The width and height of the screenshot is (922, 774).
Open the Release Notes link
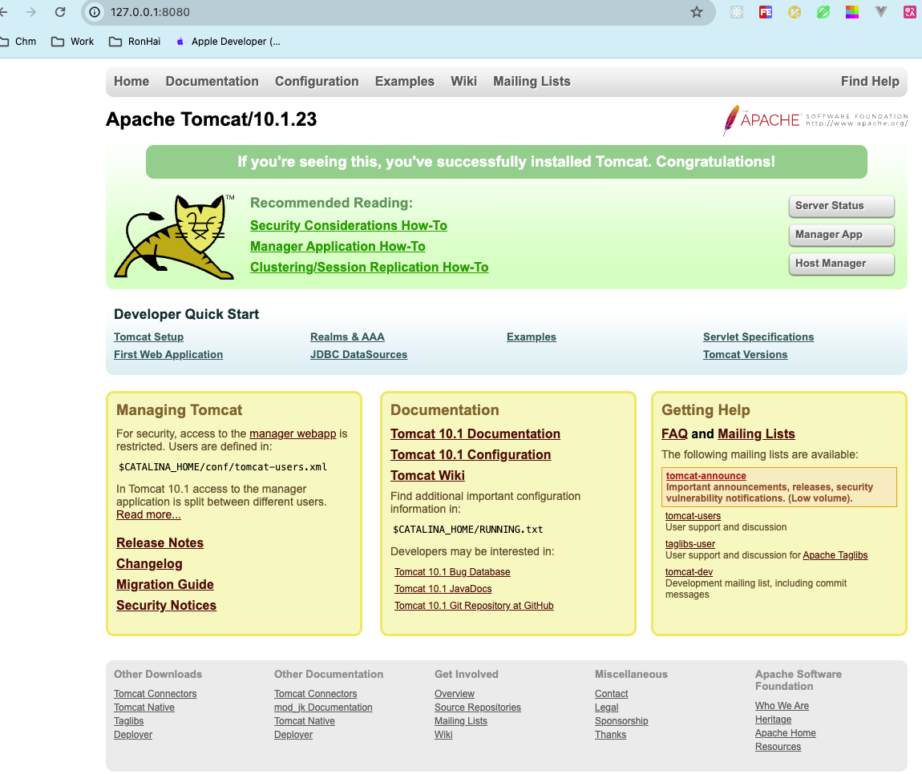[160, 543]
